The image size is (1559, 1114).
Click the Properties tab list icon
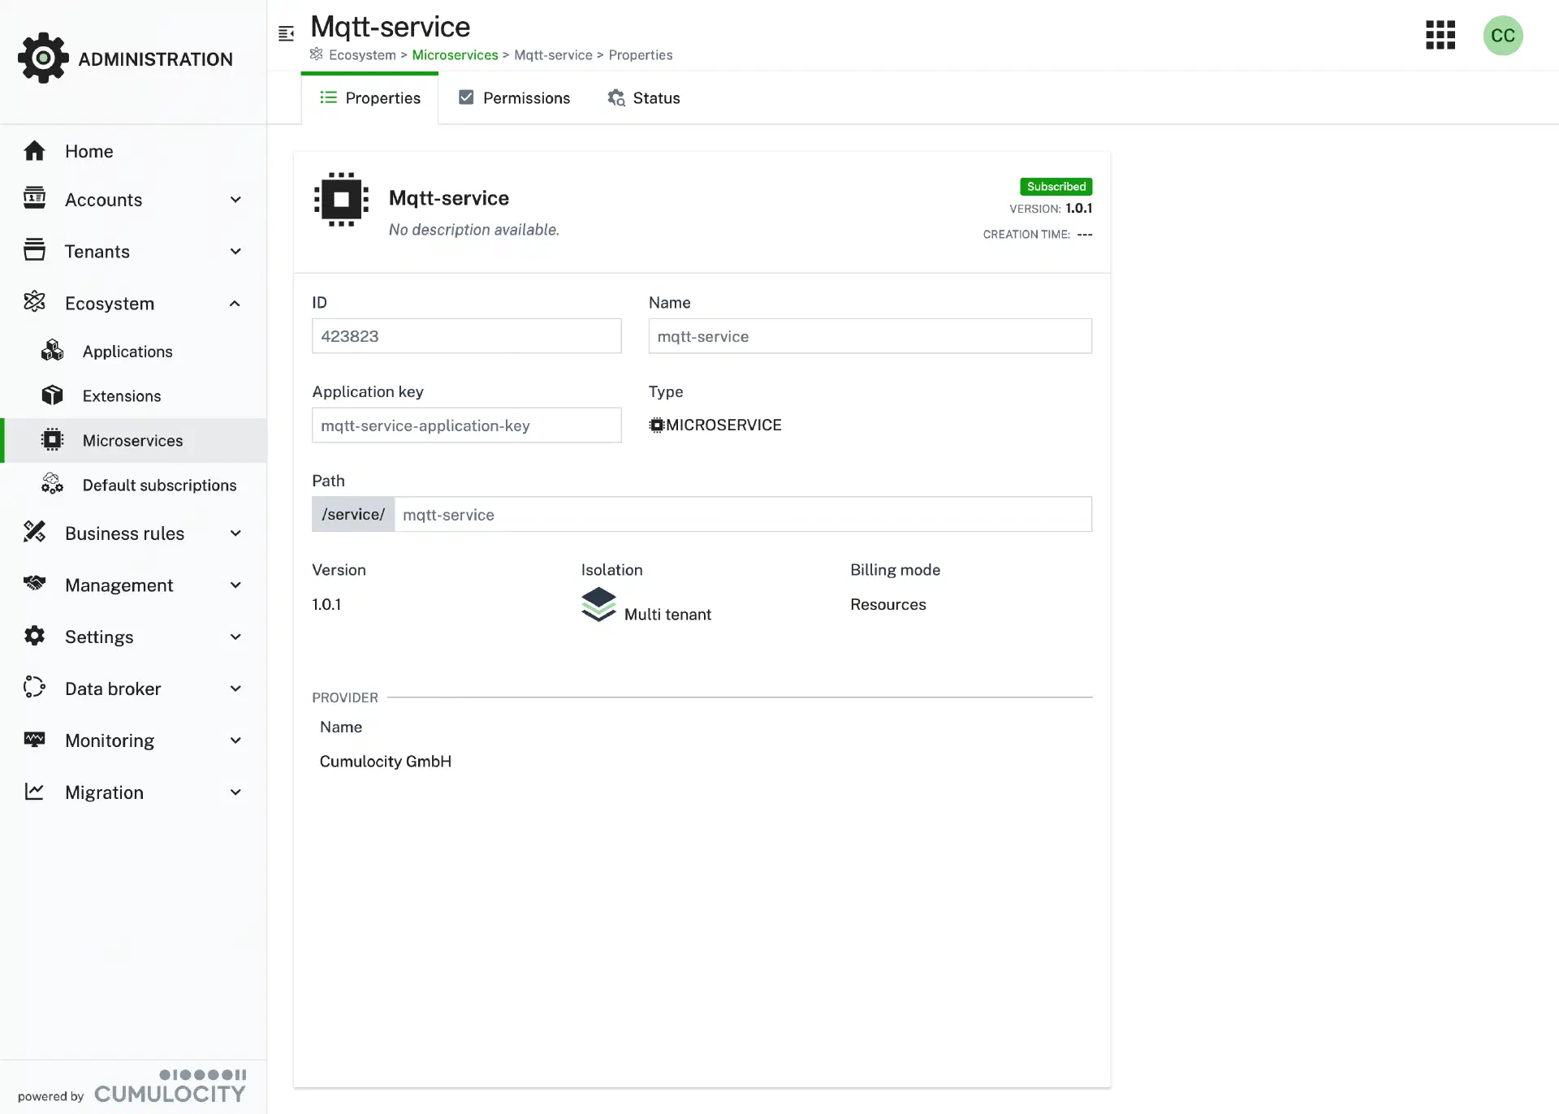coord(328,97)
